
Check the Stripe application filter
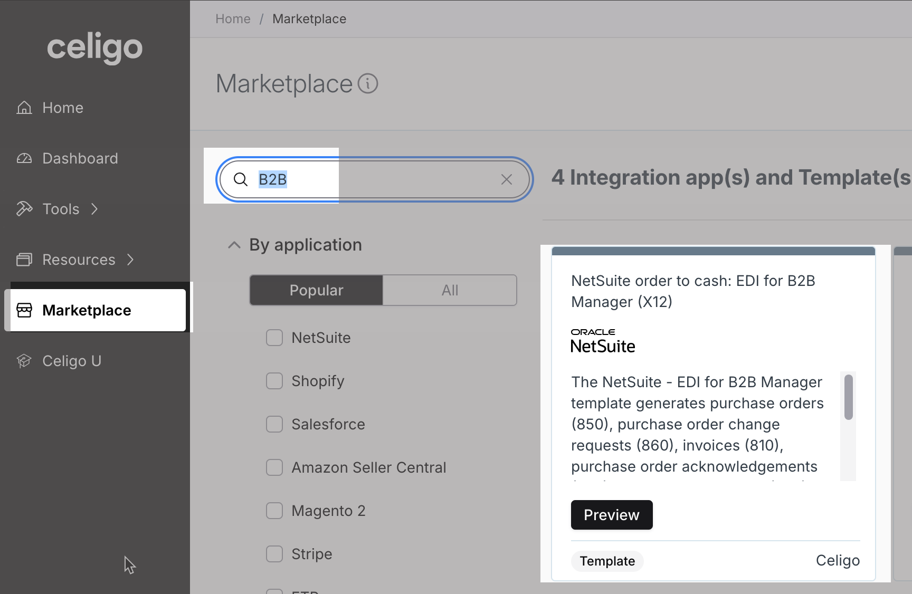[274, 554]
